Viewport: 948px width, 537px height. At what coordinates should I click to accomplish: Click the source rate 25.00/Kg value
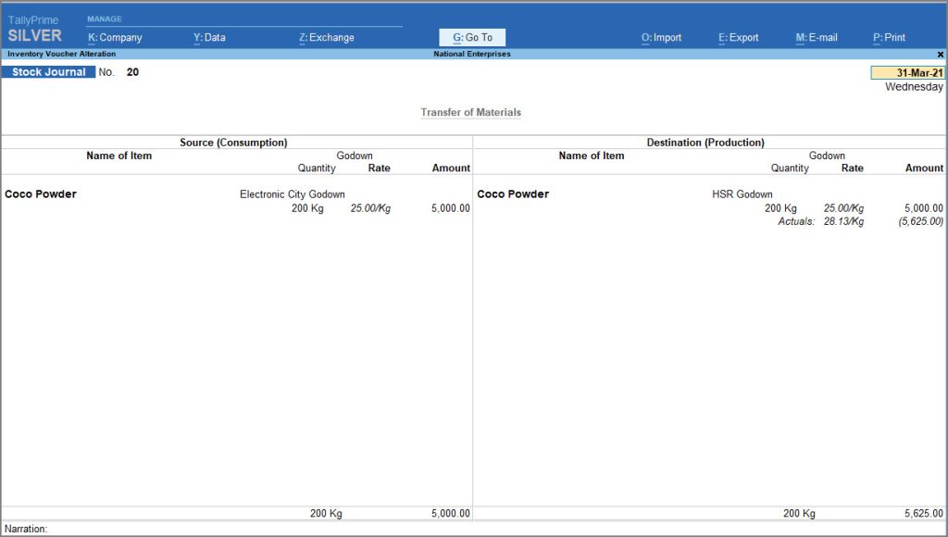pos(369,207)
